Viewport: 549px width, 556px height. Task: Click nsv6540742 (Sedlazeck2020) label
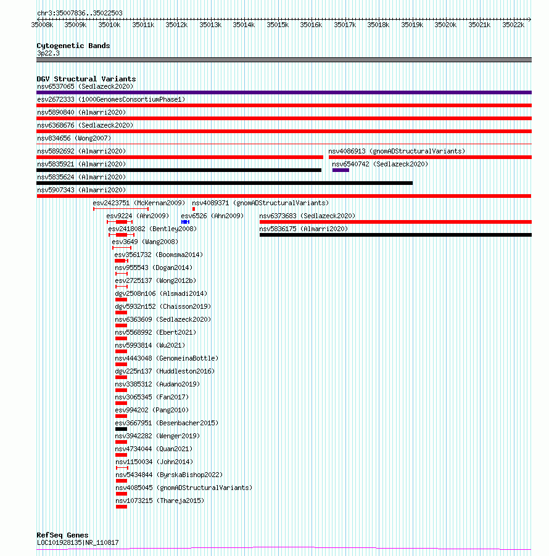380,164
